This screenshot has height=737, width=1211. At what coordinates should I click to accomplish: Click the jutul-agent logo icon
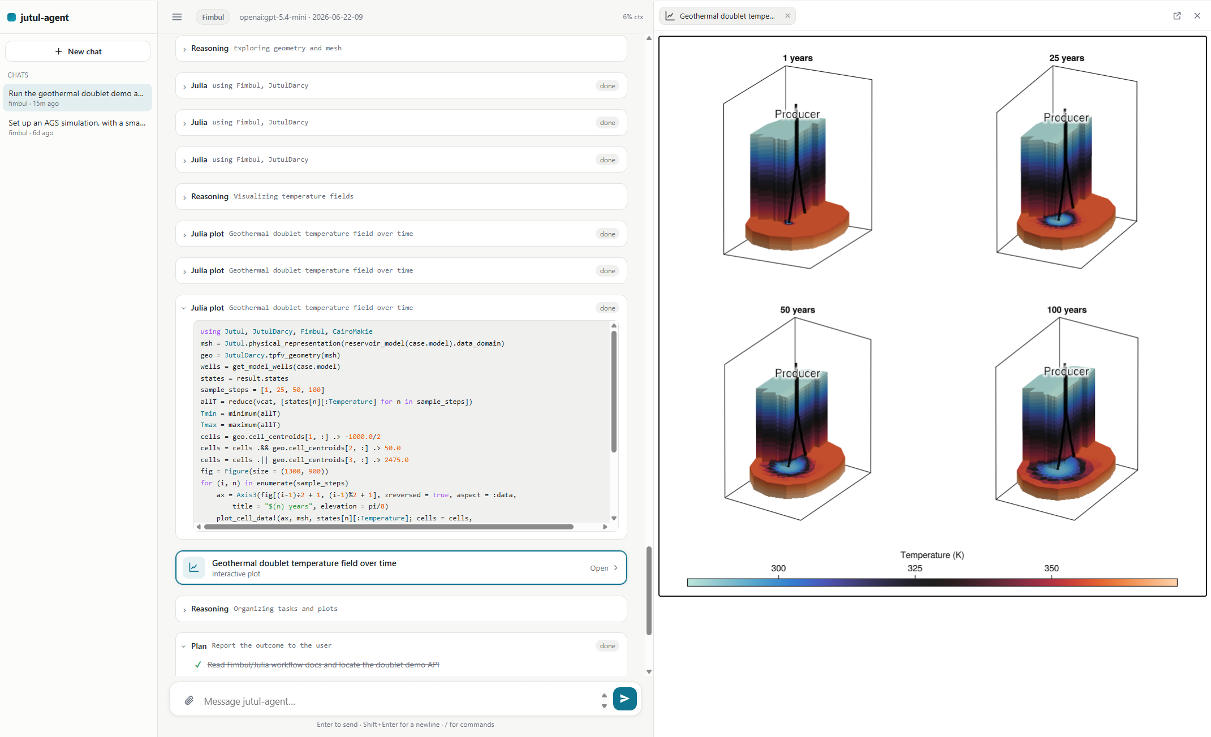(11, 18)
